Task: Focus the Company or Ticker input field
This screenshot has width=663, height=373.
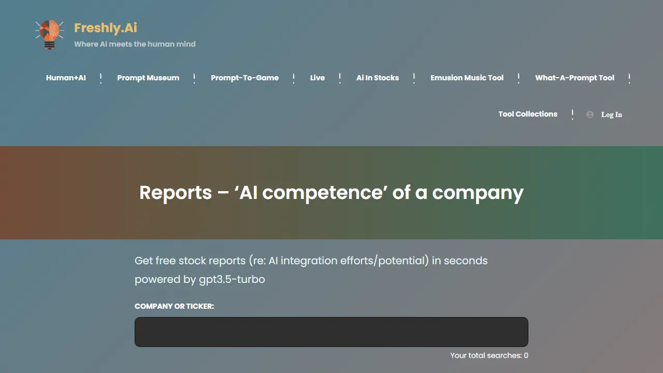Action: coord(331,332)
